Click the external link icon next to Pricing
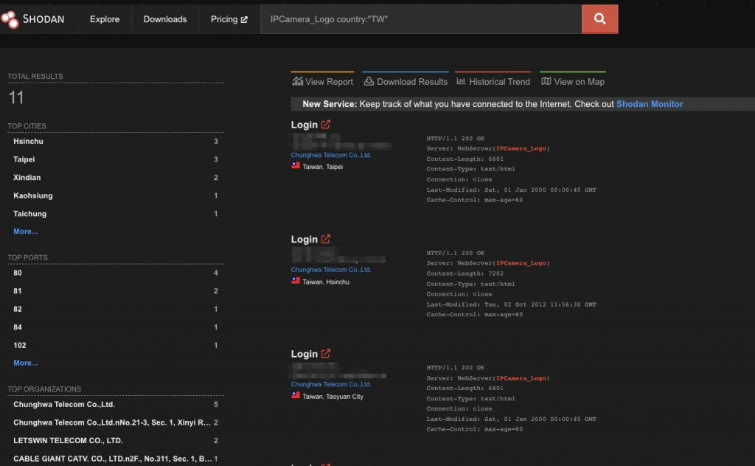 pyautogui.click(x=244, y=20)
